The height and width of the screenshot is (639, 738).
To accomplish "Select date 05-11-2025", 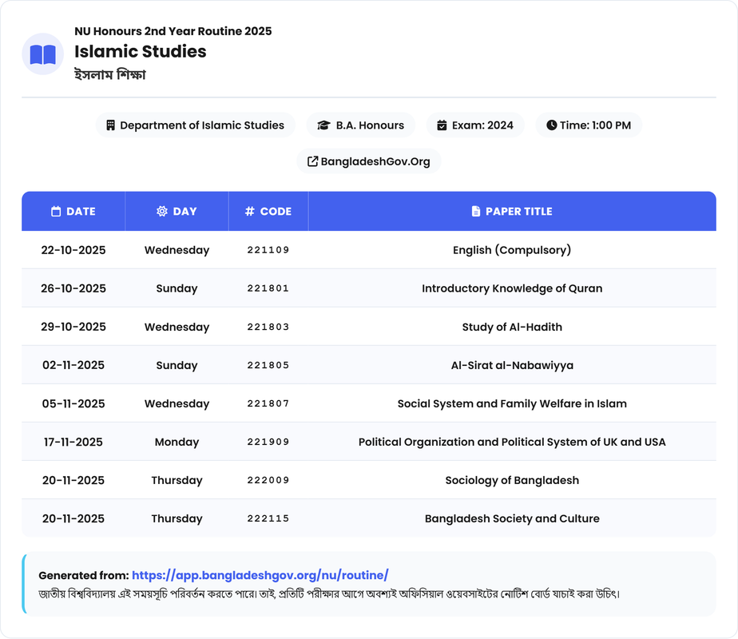I will pyautogui.click(x=73, y=403).
